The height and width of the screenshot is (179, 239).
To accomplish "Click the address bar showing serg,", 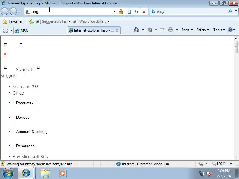I will pos(69,12).
